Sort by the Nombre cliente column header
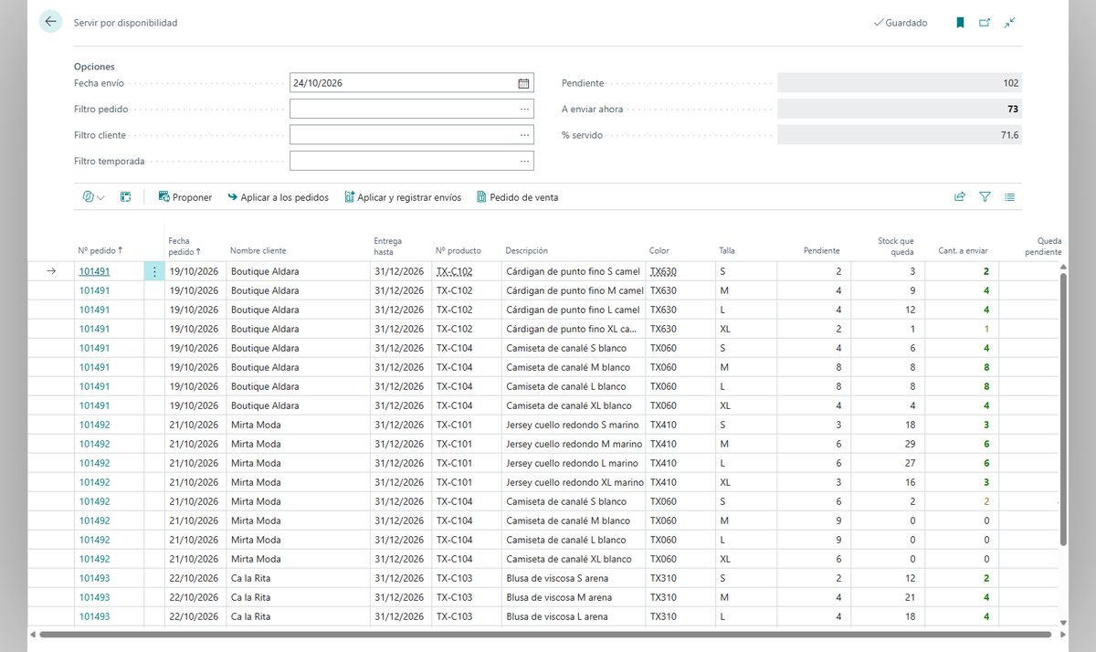This screenshot has width=1096, height=652. tap(258, 250)
